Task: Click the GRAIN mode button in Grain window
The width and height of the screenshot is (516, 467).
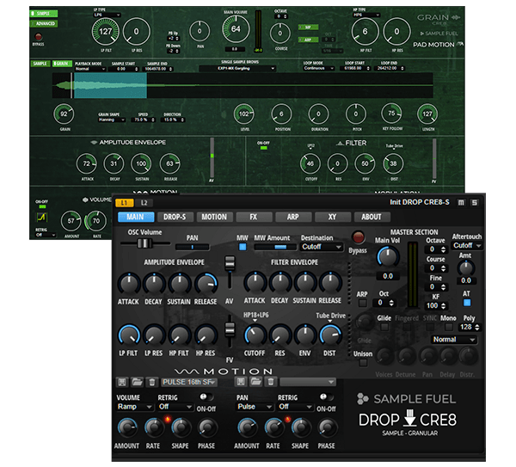Action: (62, 64)
